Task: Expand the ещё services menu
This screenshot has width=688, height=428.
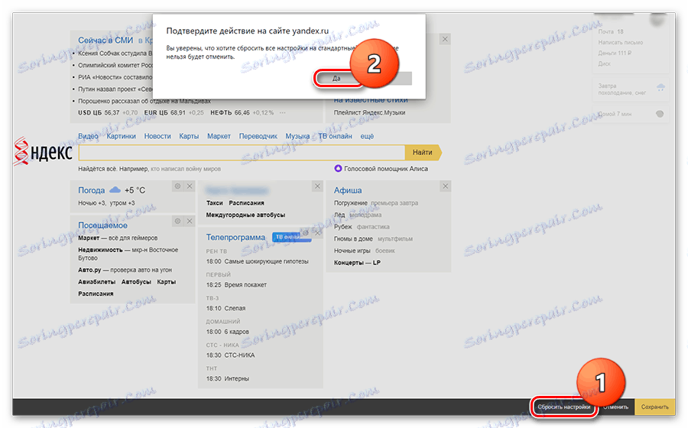Action: pyautogui.click(x=367, y=136)
